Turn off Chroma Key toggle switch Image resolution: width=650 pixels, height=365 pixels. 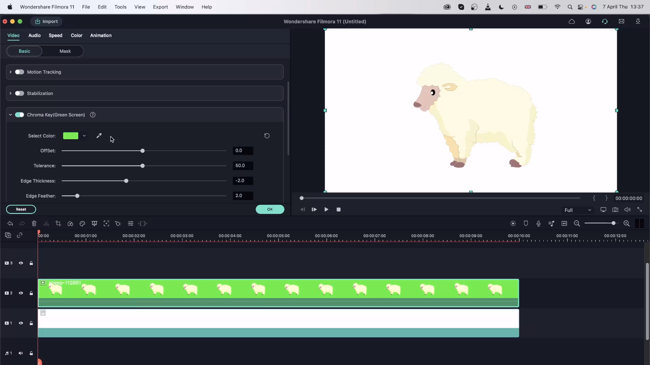pyautogui.click(x=19, y=115)
